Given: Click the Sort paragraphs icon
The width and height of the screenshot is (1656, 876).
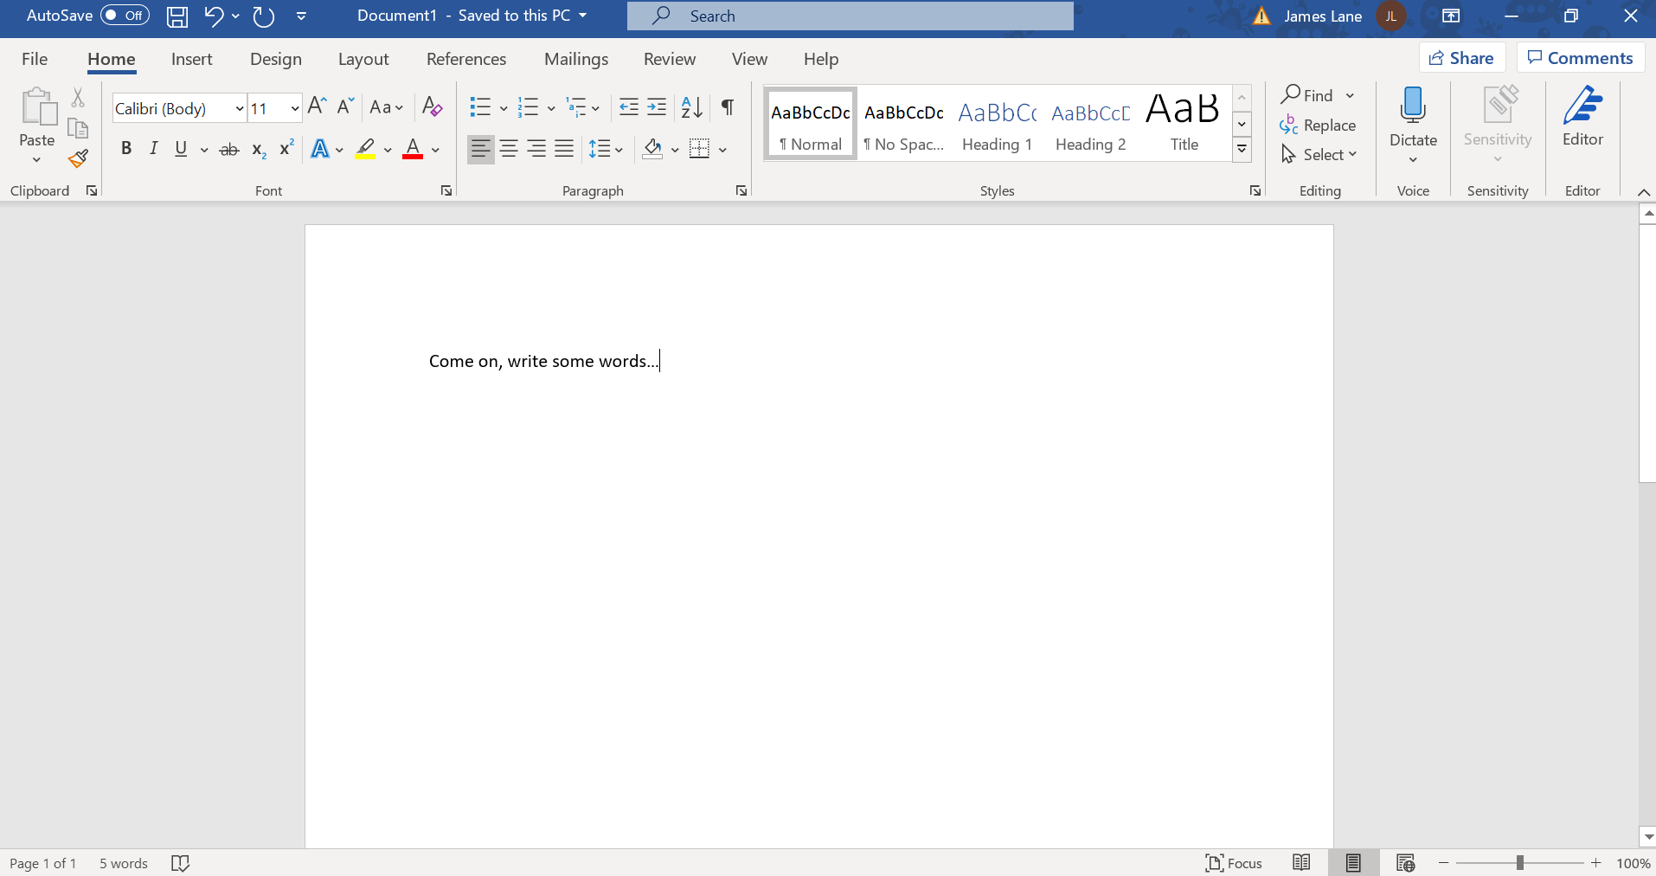Looking at the screenshot, I should 691,107.
